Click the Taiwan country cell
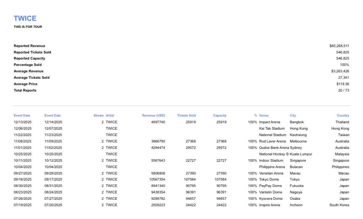Screen dimensions: 363x219 [x=343, y=135]
